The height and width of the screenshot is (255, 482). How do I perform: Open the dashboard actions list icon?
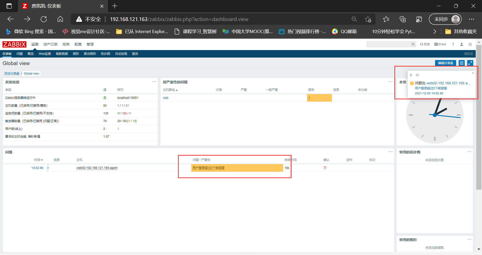(x=462, y=63)
